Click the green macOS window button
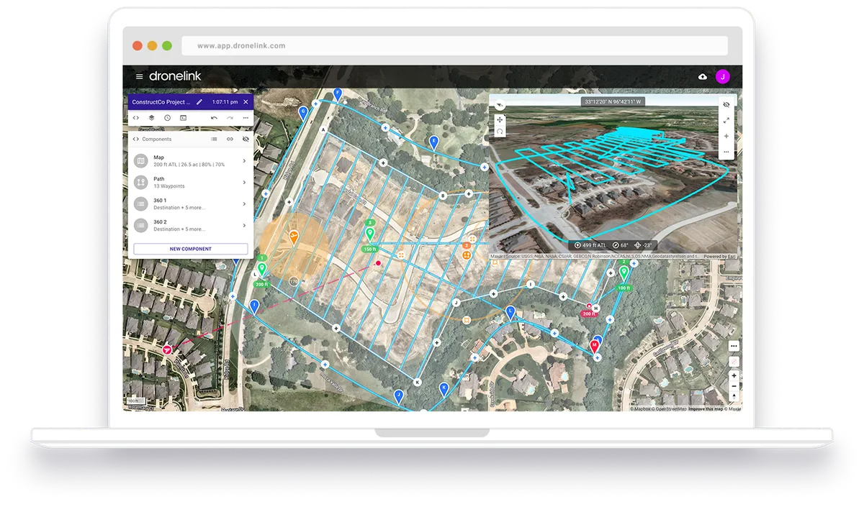Screen dimensions: 864x512 pyautogui.click(x=167, y=45)
